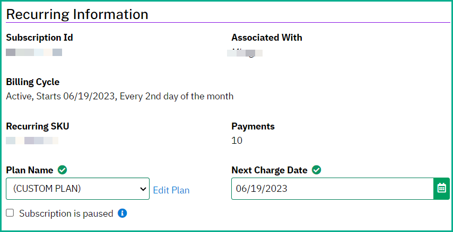
Task: Focus the Next Charge Date input field
Action: (x=333, y=189)
